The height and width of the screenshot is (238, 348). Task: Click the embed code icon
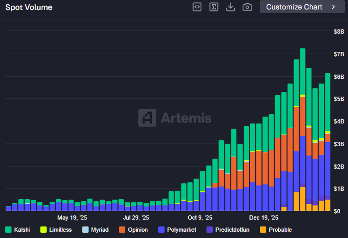click(x=197, y=7)
